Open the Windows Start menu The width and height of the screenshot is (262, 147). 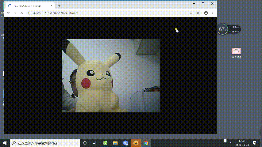coord(5,143)
